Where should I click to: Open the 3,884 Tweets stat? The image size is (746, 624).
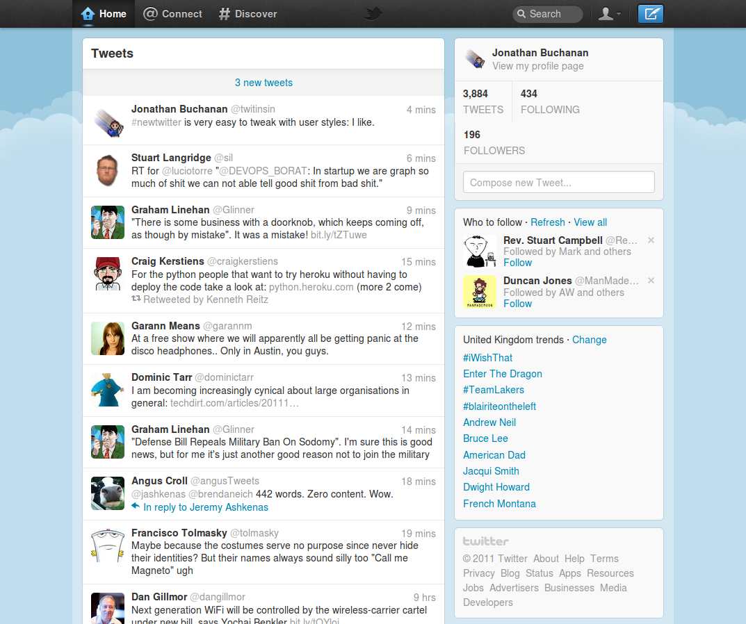point(483,101)
